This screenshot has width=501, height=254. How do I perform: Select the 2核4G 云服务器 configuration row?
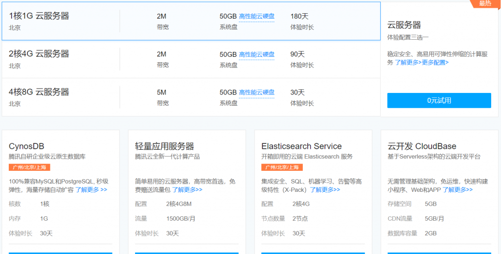tap(191, 59)
